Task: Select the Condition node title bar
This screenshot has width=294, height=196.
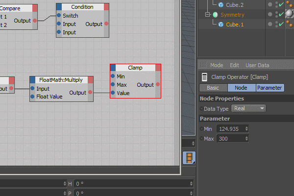Action: (x=82, y=7)
